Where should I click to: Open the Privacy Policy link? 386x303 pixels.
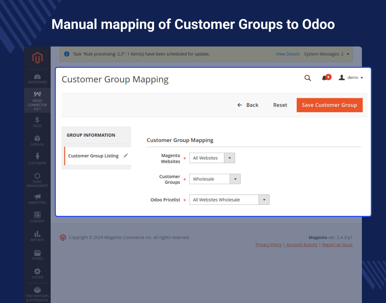268,245
